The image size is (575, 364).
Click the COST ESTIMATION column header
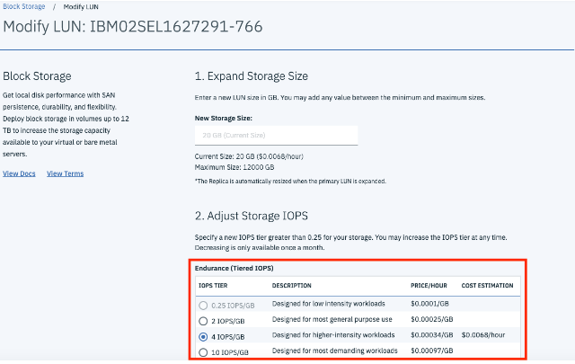click(487, 286)
